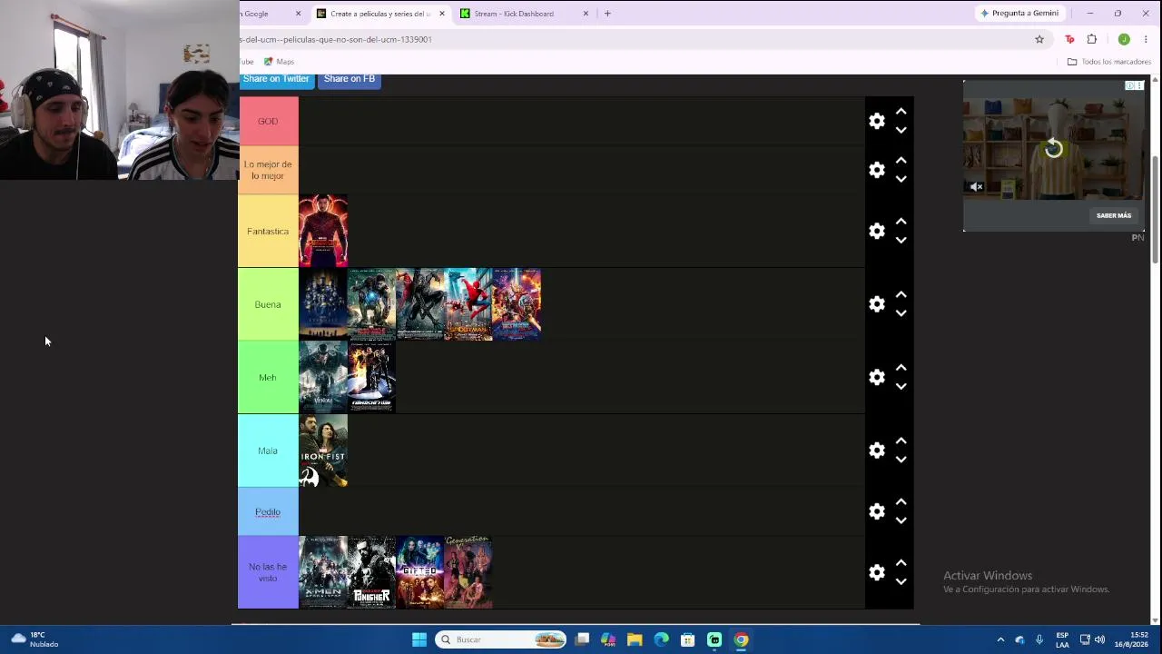Open the Windows Start menu
This screenshot has width=1162, height=654.
pyautogui.click(x=419, y=639)
